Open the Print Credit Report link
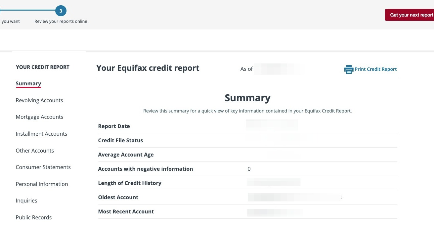Viewport: 434px width, 226px height. point(375,69)
